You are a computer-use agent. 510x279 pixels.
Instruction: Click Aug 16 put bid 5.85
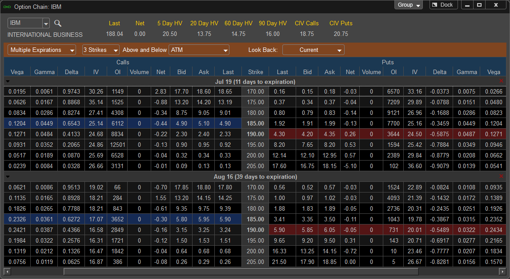[307, 230]
